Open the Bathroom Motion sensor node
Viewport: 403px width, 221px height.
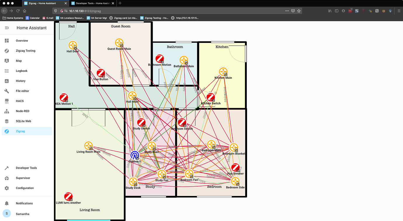coord(159,58)
